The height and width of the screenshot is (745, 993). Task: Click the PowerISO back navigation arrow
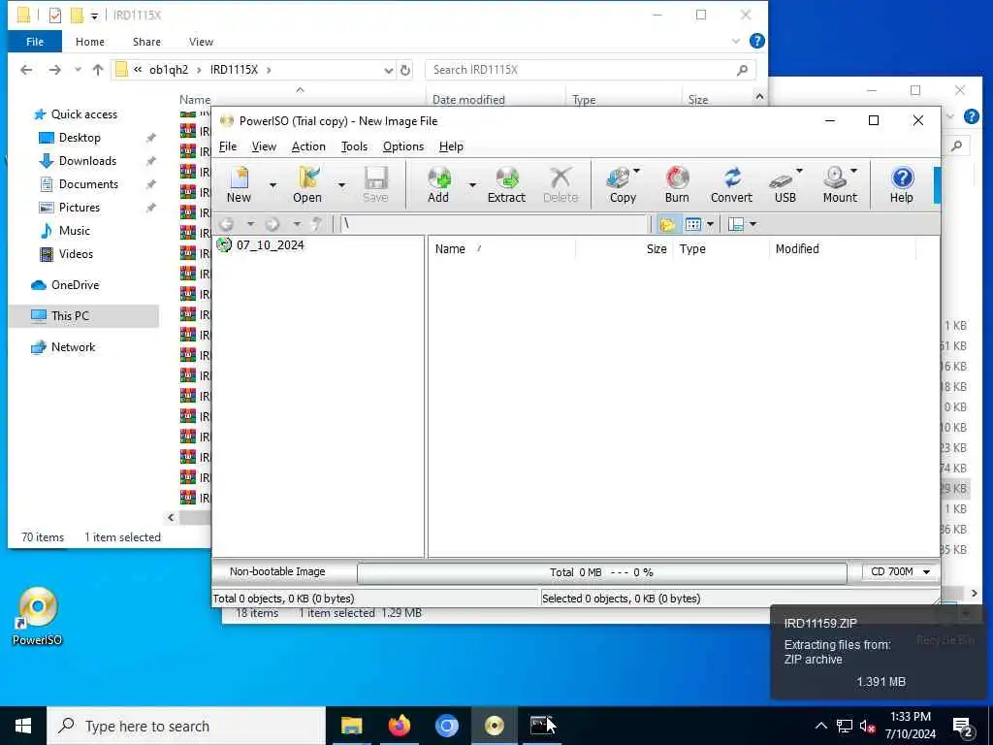click(227, 224)
